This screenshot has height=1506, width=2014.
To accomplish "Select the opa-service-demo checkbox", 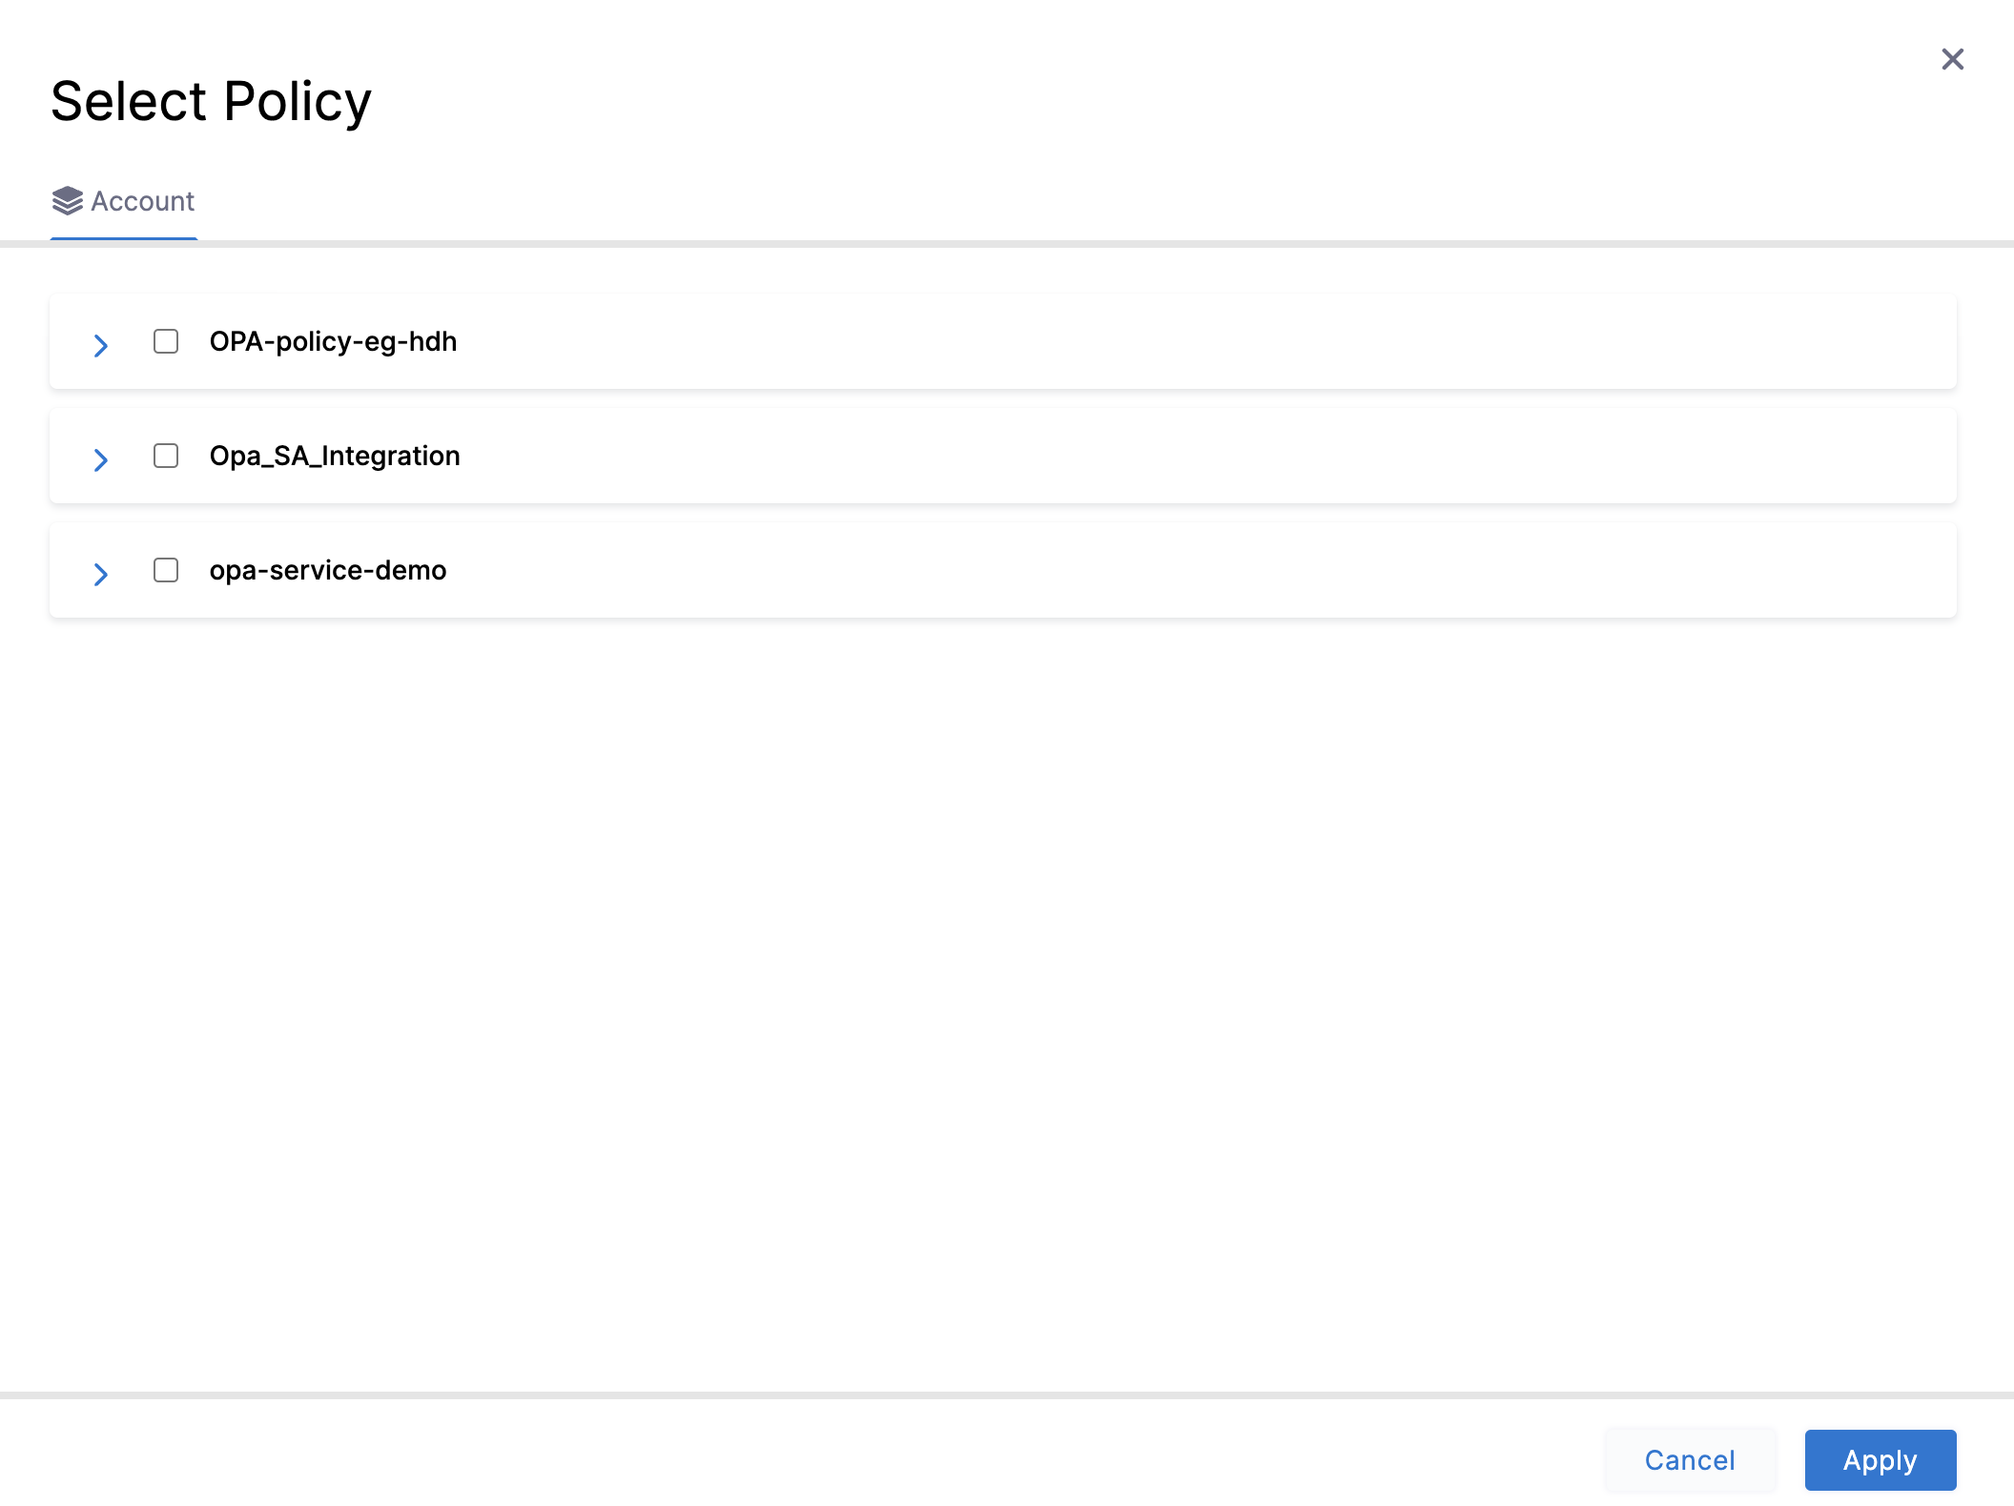I will tap(165, 570).
